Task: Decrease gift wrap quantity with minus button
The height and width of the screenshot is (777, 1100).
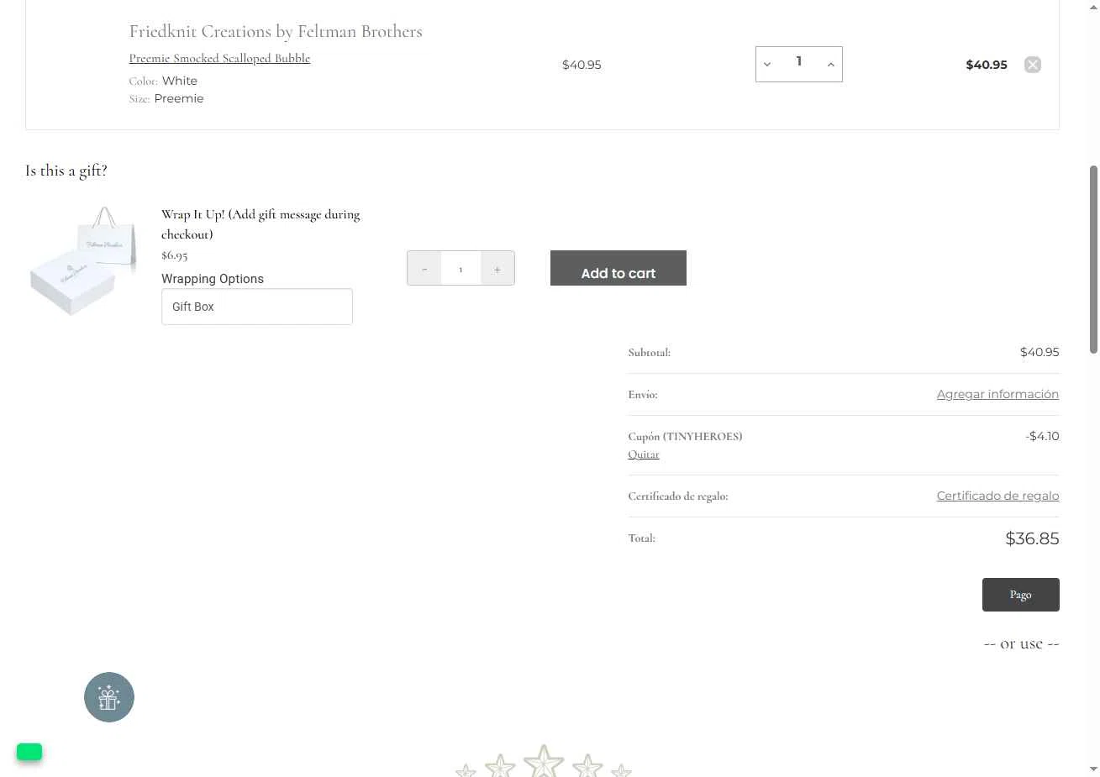Action: [424, 269]
